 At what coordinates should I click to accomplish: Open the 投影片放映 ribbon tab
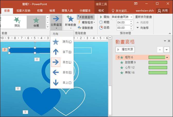[x=23, y=11]
